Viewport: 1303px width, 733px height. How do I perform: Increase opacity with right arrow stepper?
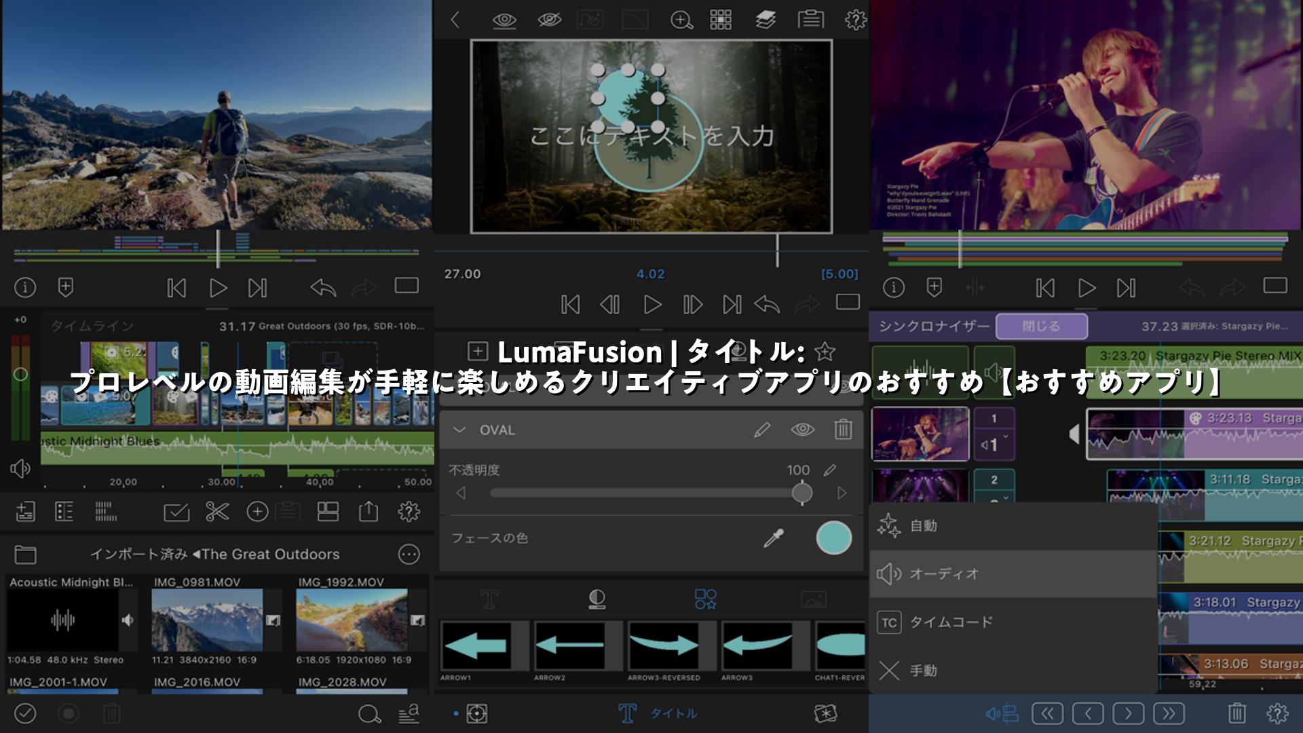point(842,493)
